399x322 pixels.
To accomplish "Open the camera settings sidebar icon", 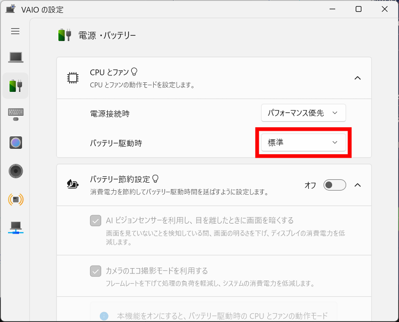I will pyautogui.click(x=15, y=143).
